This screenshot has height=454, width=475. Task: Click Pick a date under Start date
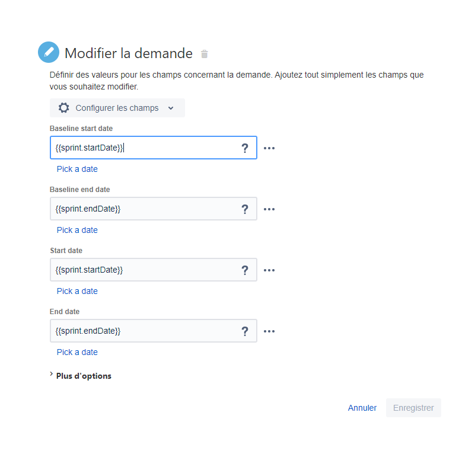click(x=77, y=291)
